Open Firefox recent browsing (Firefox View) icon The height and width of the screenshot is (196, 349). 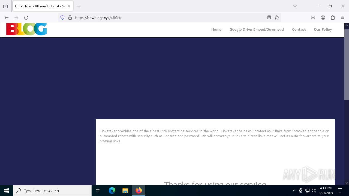click(x=5, y=6)
